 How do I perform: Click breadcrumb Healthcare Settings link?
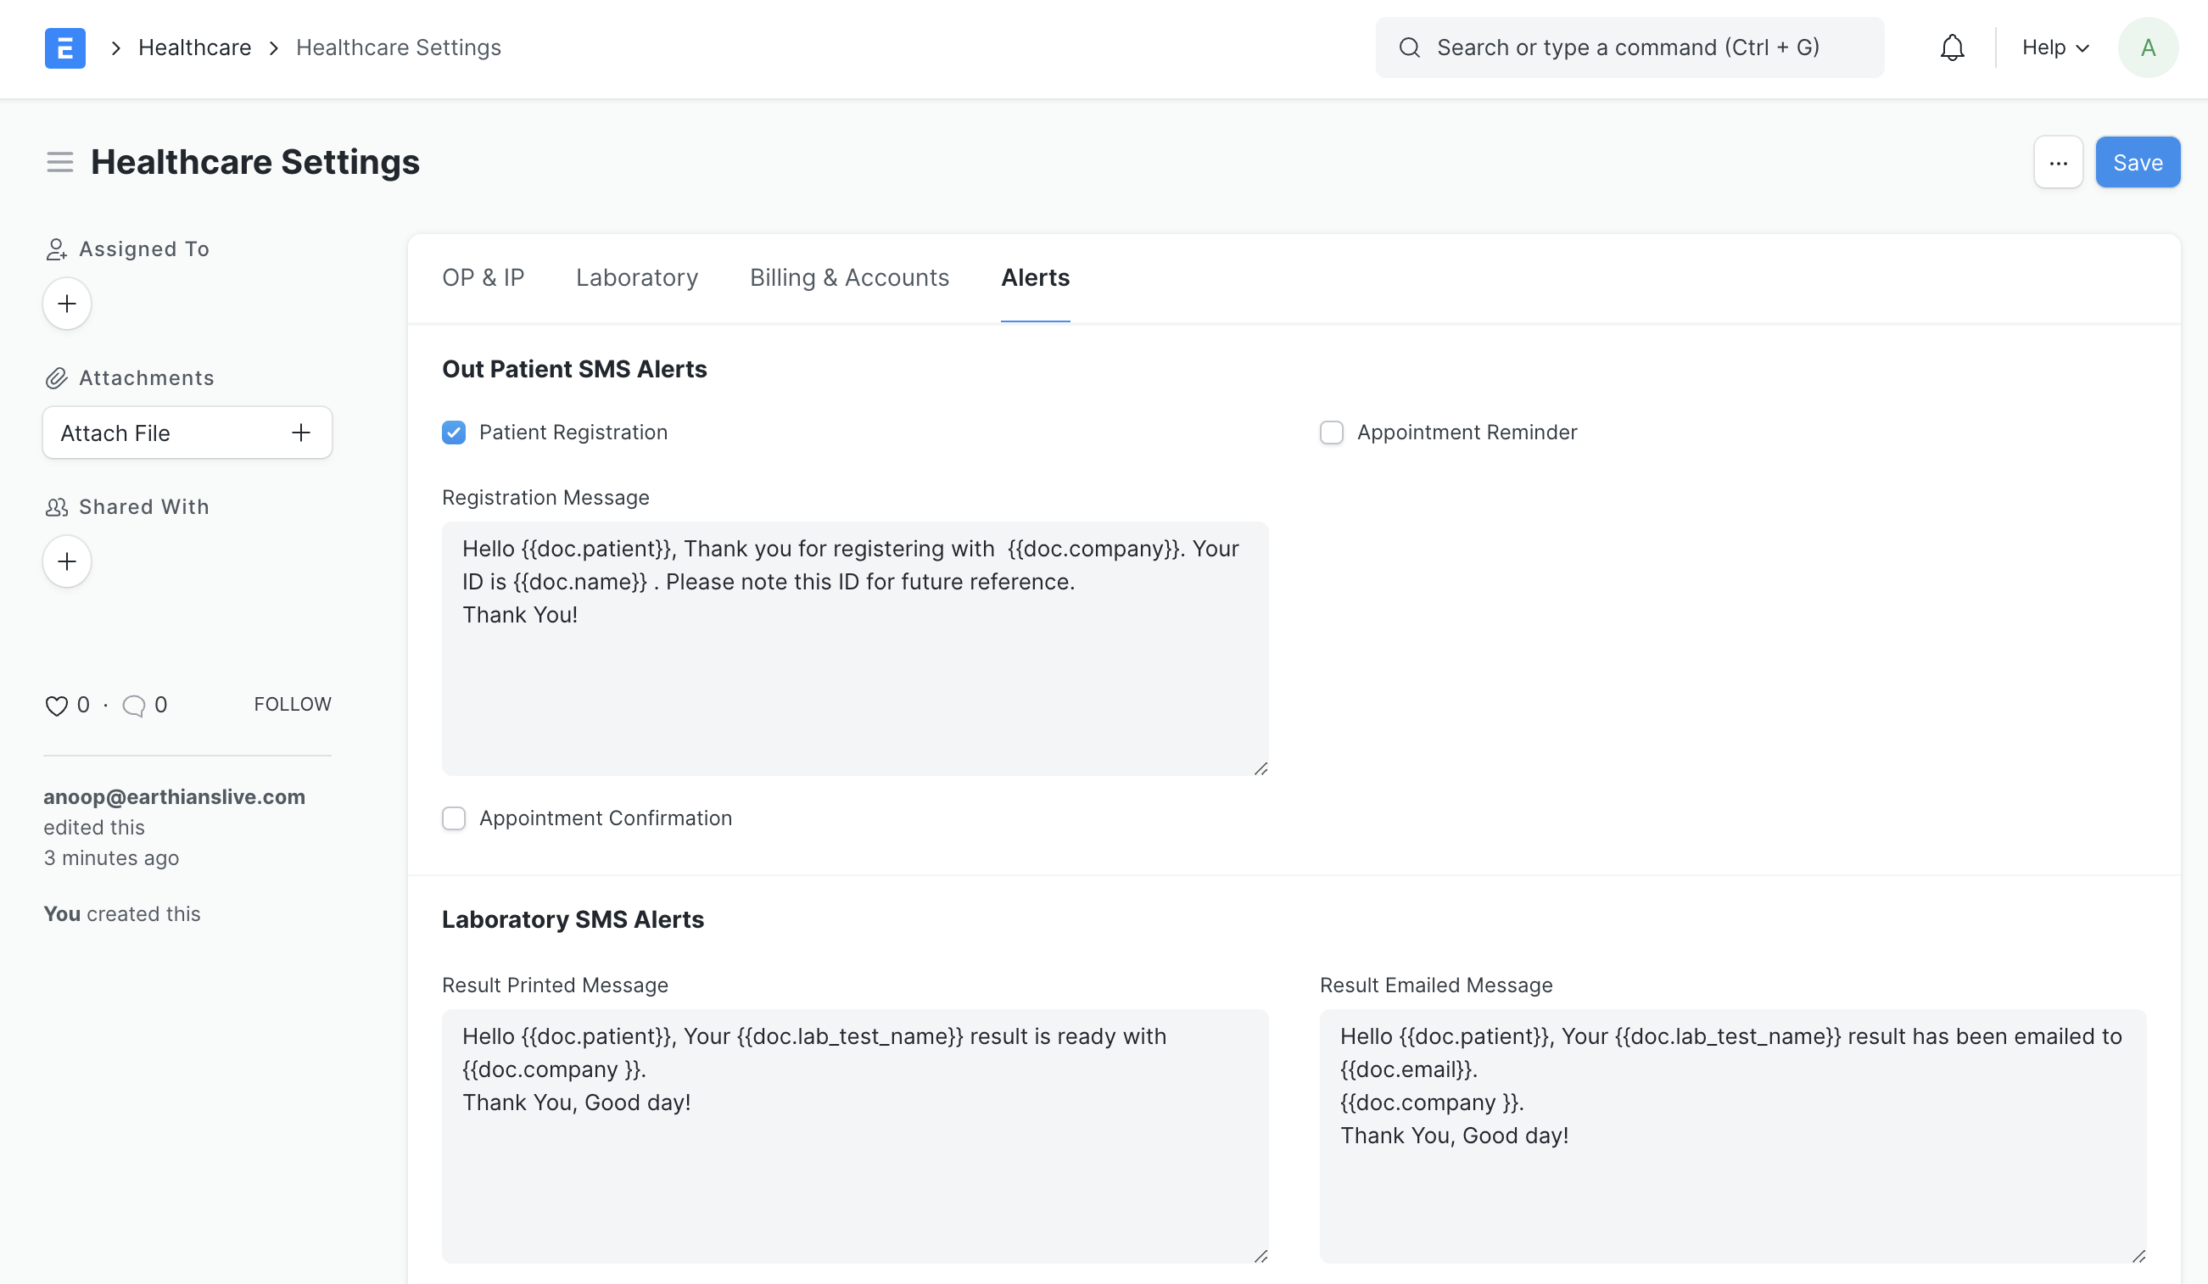click(399, 47)
